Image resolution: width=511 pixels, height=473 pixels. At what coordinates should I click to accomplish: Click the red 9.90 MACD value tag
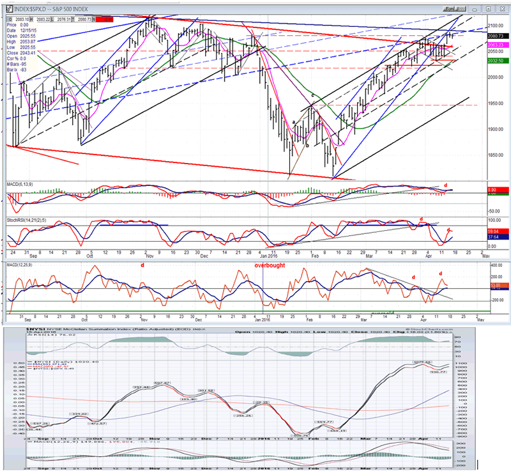pos(498,190)
